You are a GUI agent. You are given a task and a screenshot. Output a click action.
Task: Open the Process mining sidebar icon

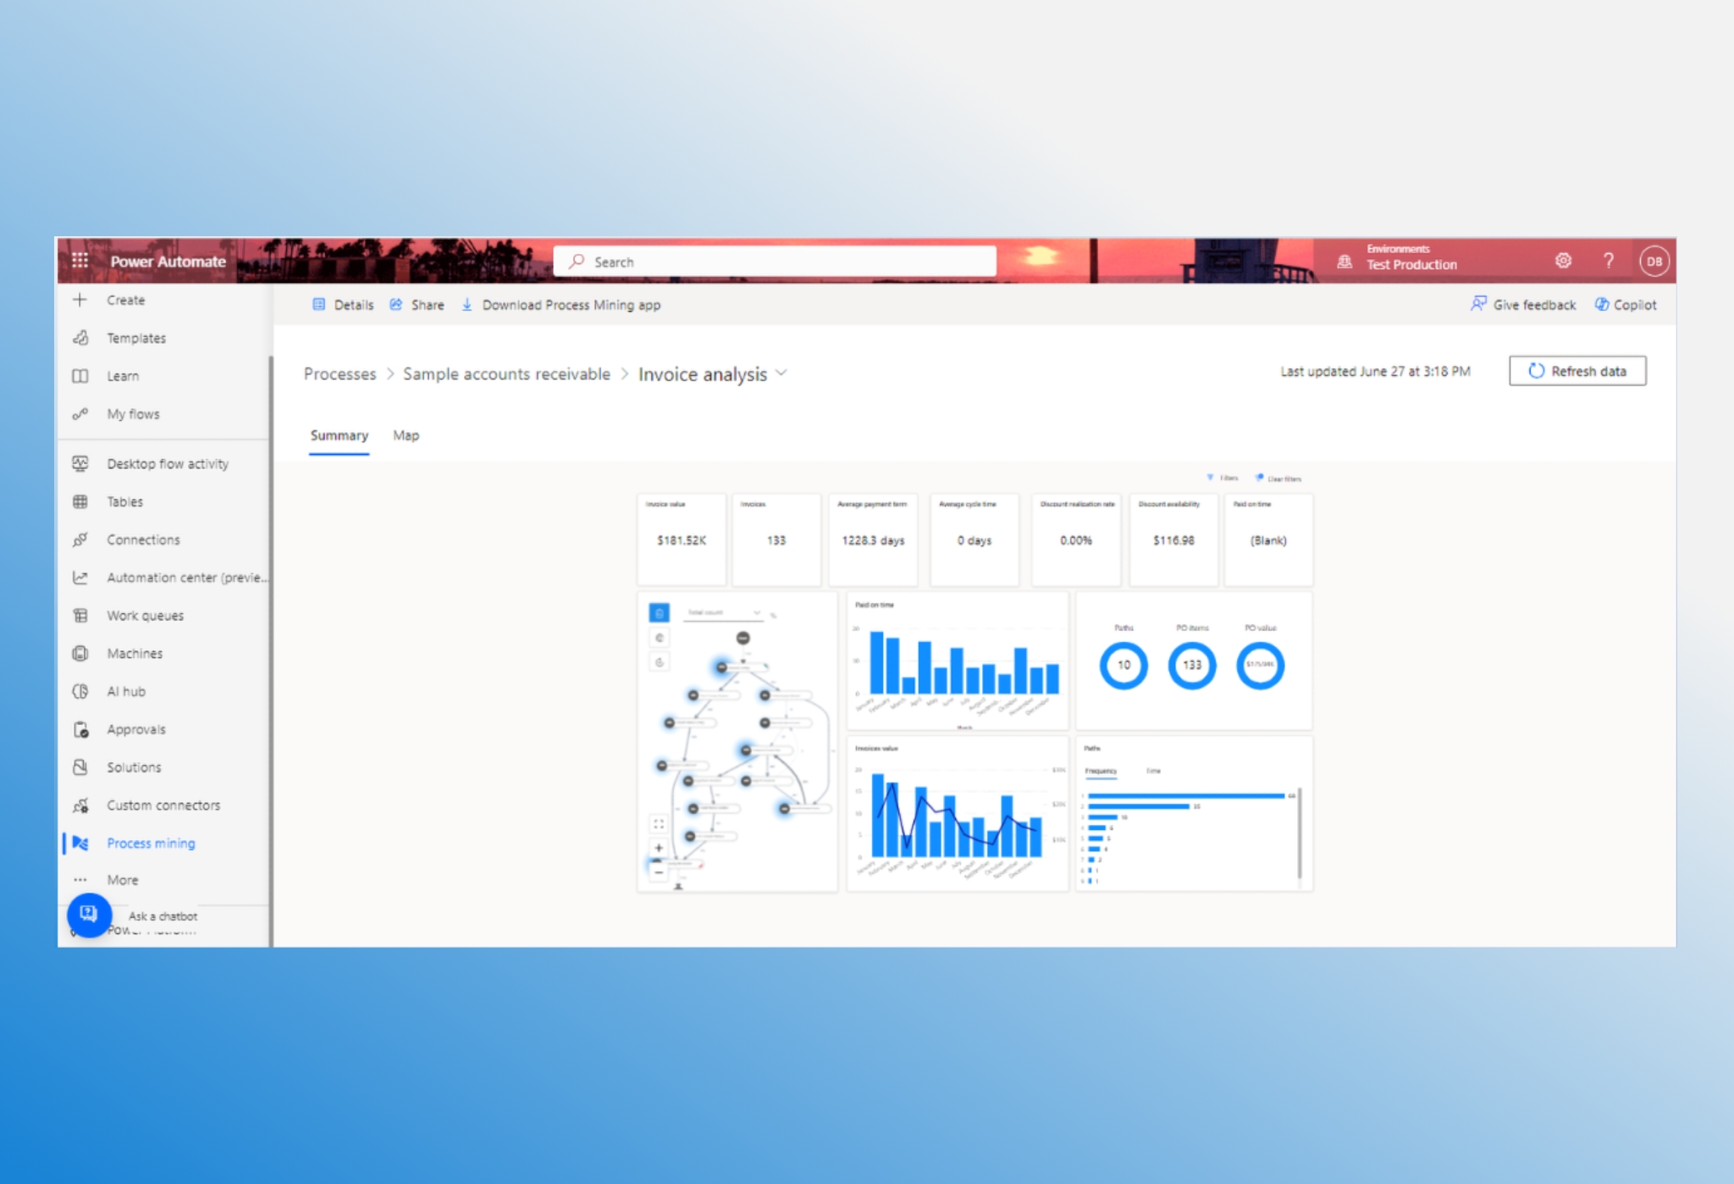point(80,843)
